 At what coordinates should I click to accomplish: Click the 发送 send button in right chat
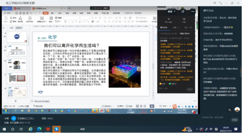[234, 120]
